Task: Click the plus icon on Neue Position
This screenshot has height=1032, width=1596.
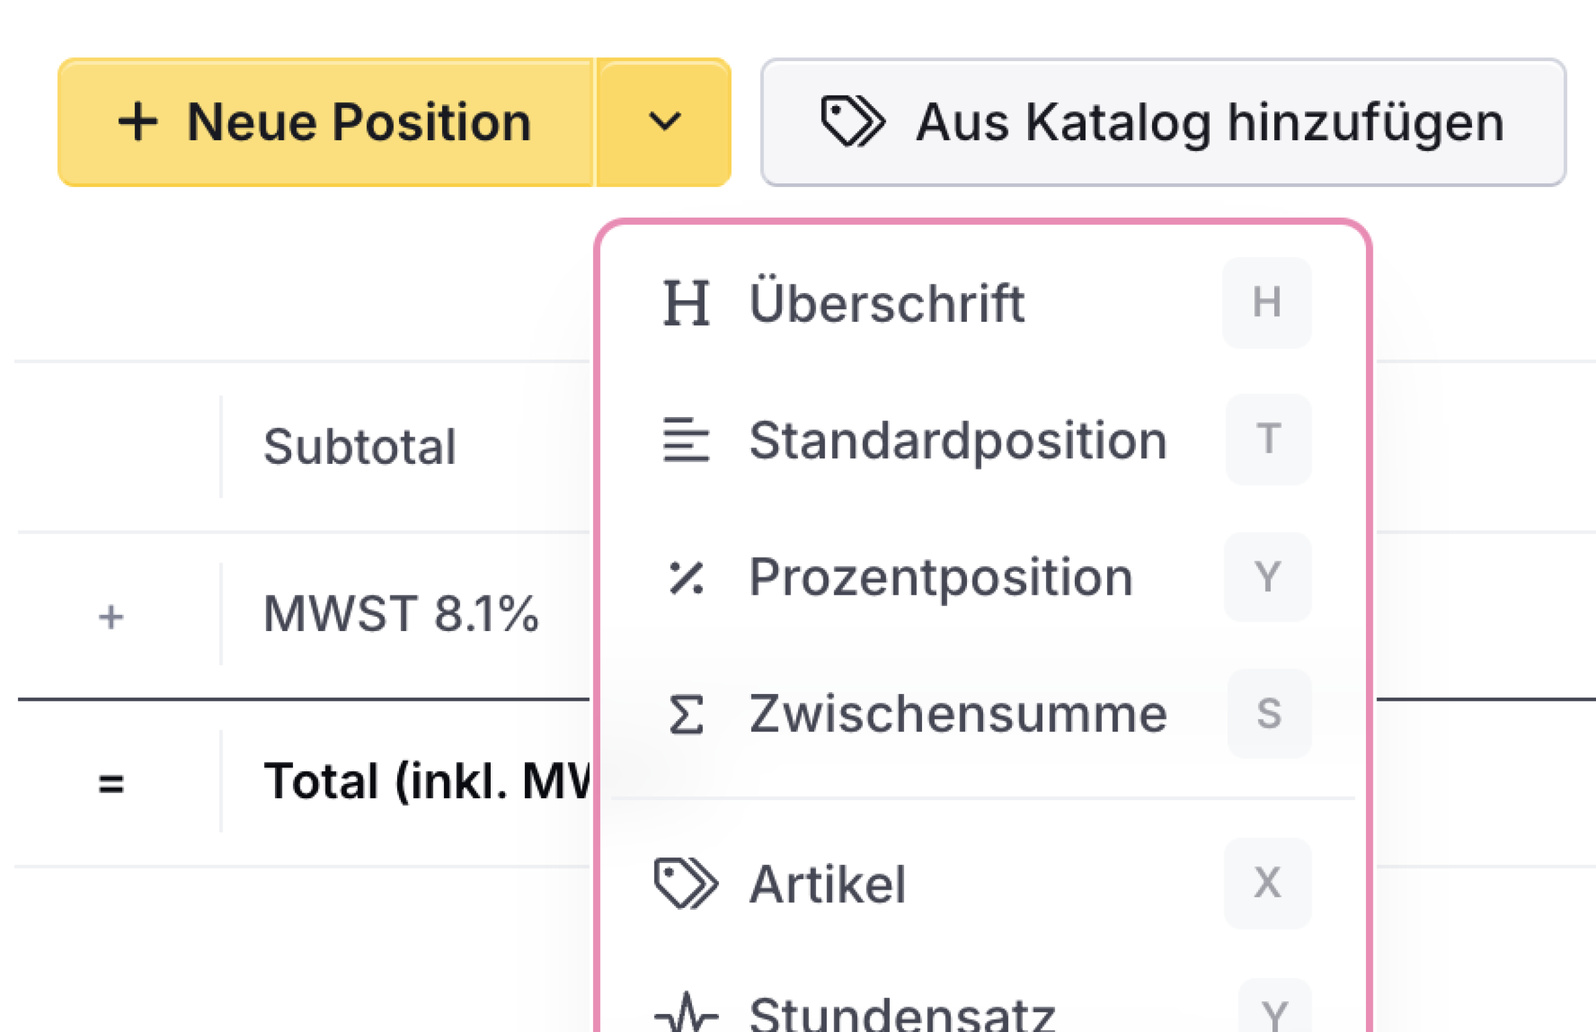Action: click(x=138, y=122)
